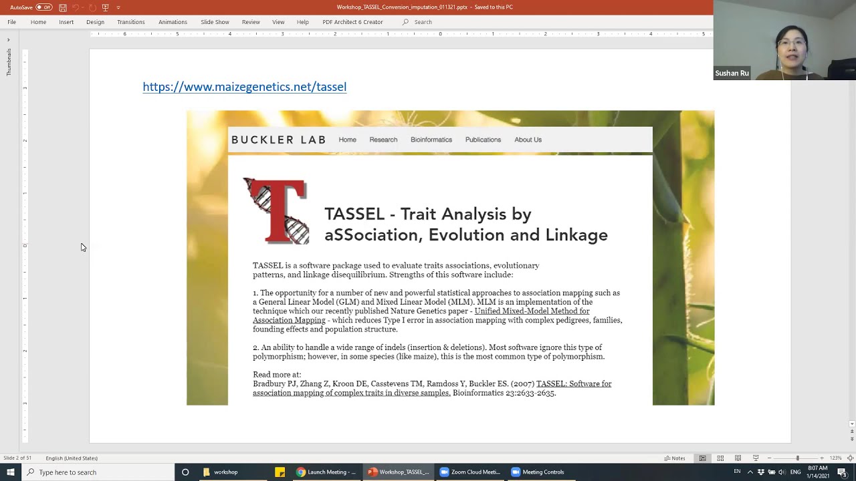The width and height of the screenshot is (856, 481).
Task: Open Customize Quick Access Toolbar dropdown
Action: coord(118,7)
